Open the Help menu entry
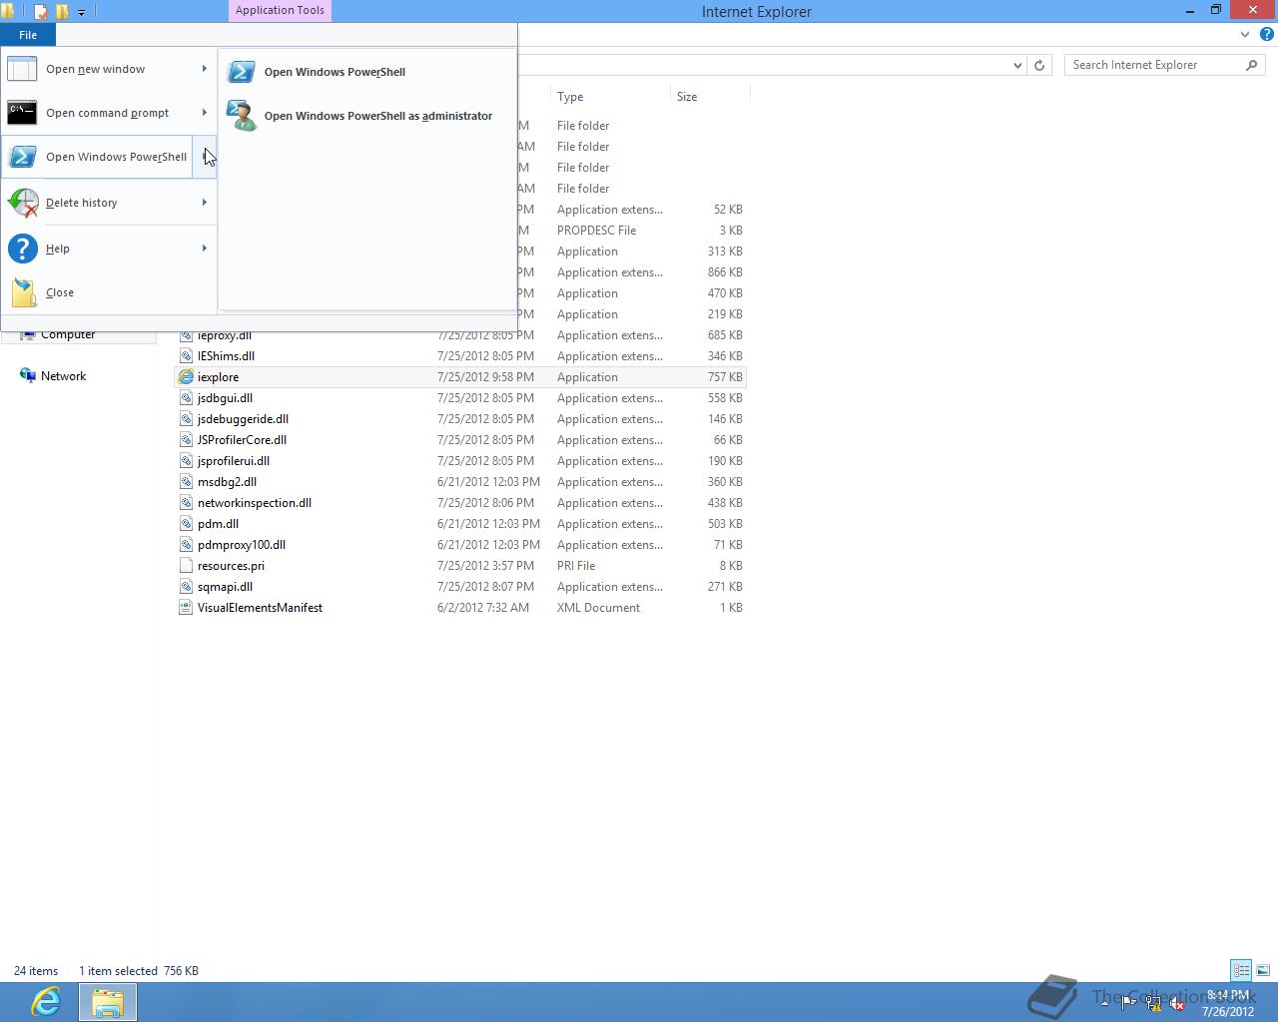This screenshot has height=1022, width=1278. [x=108, y=249]
